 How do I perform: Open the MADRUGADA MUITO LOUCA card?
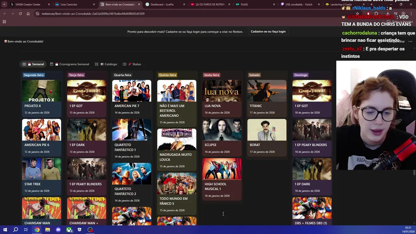click(x=177, y=149)
